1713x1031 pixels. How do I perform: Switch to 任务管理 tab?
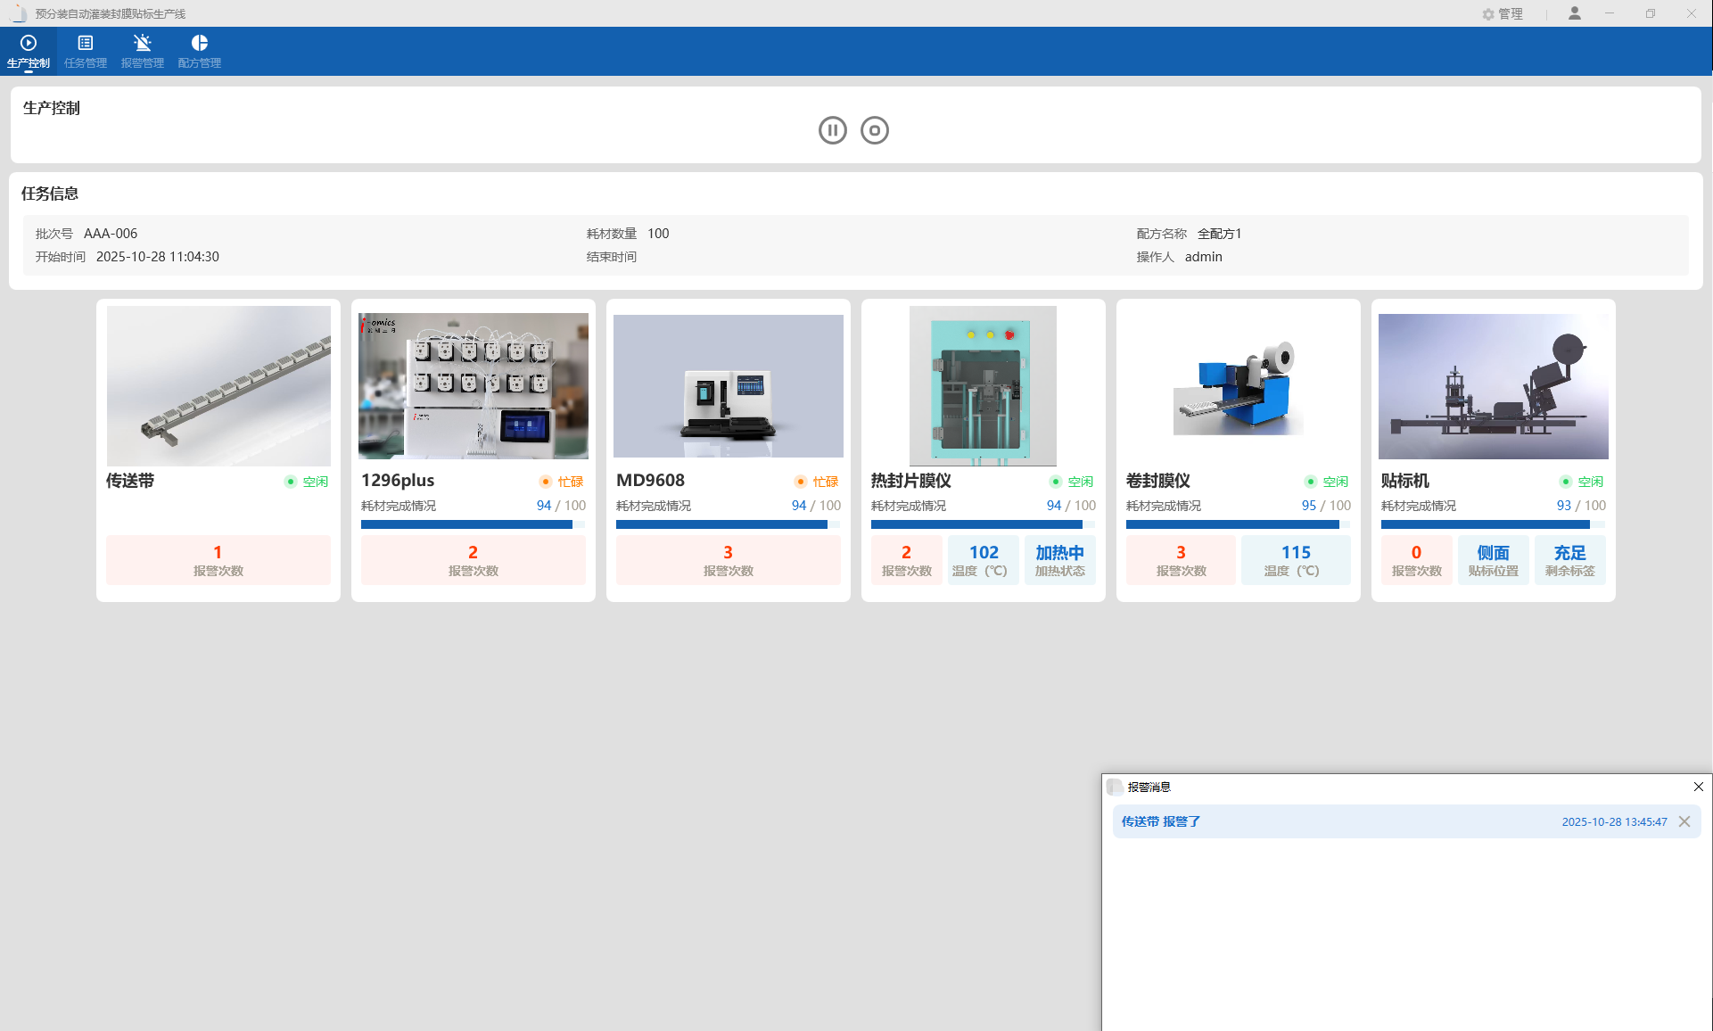click(x=86, y=51)
